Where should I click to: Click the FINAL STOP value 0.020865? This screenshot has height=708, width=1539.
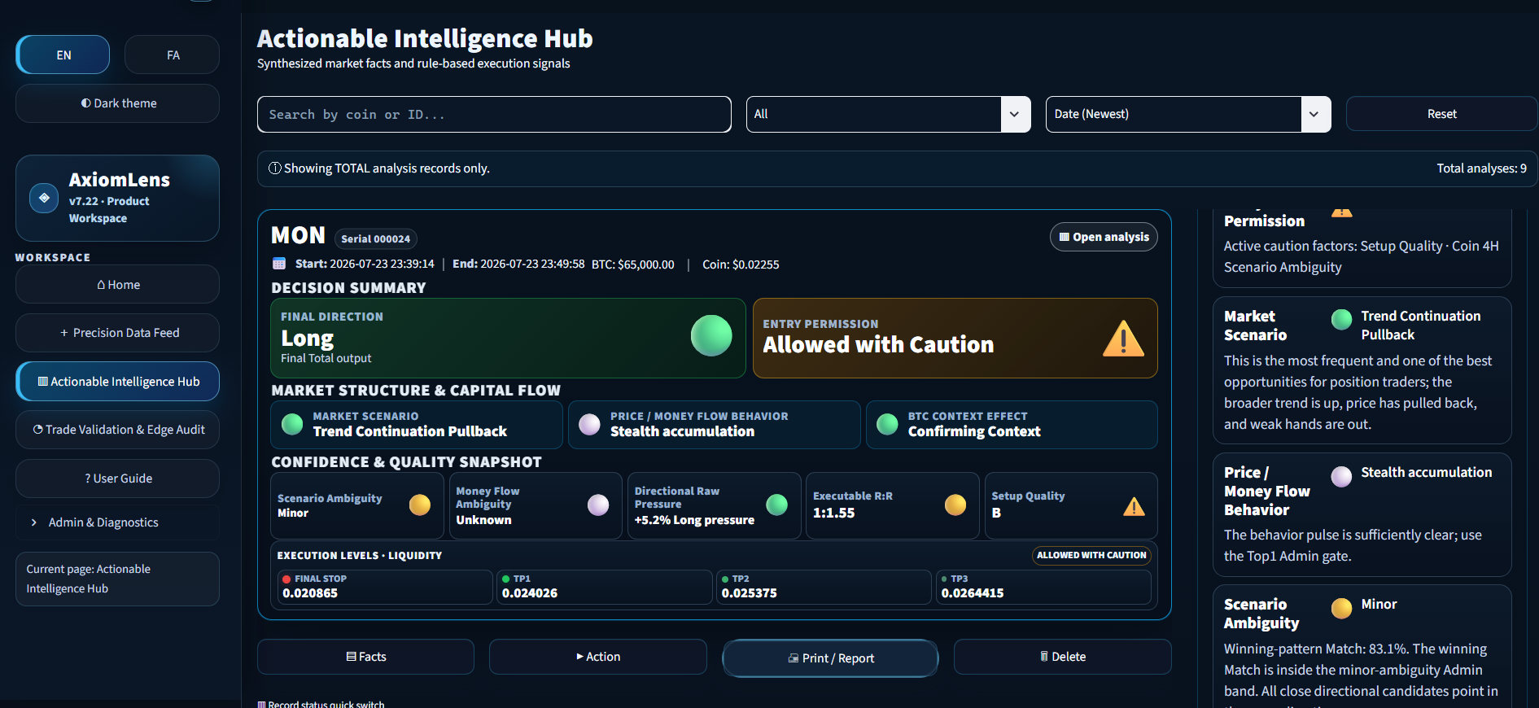pos(310,593)
